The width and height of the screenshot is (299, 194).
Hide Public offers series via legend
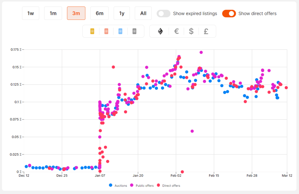142,186
